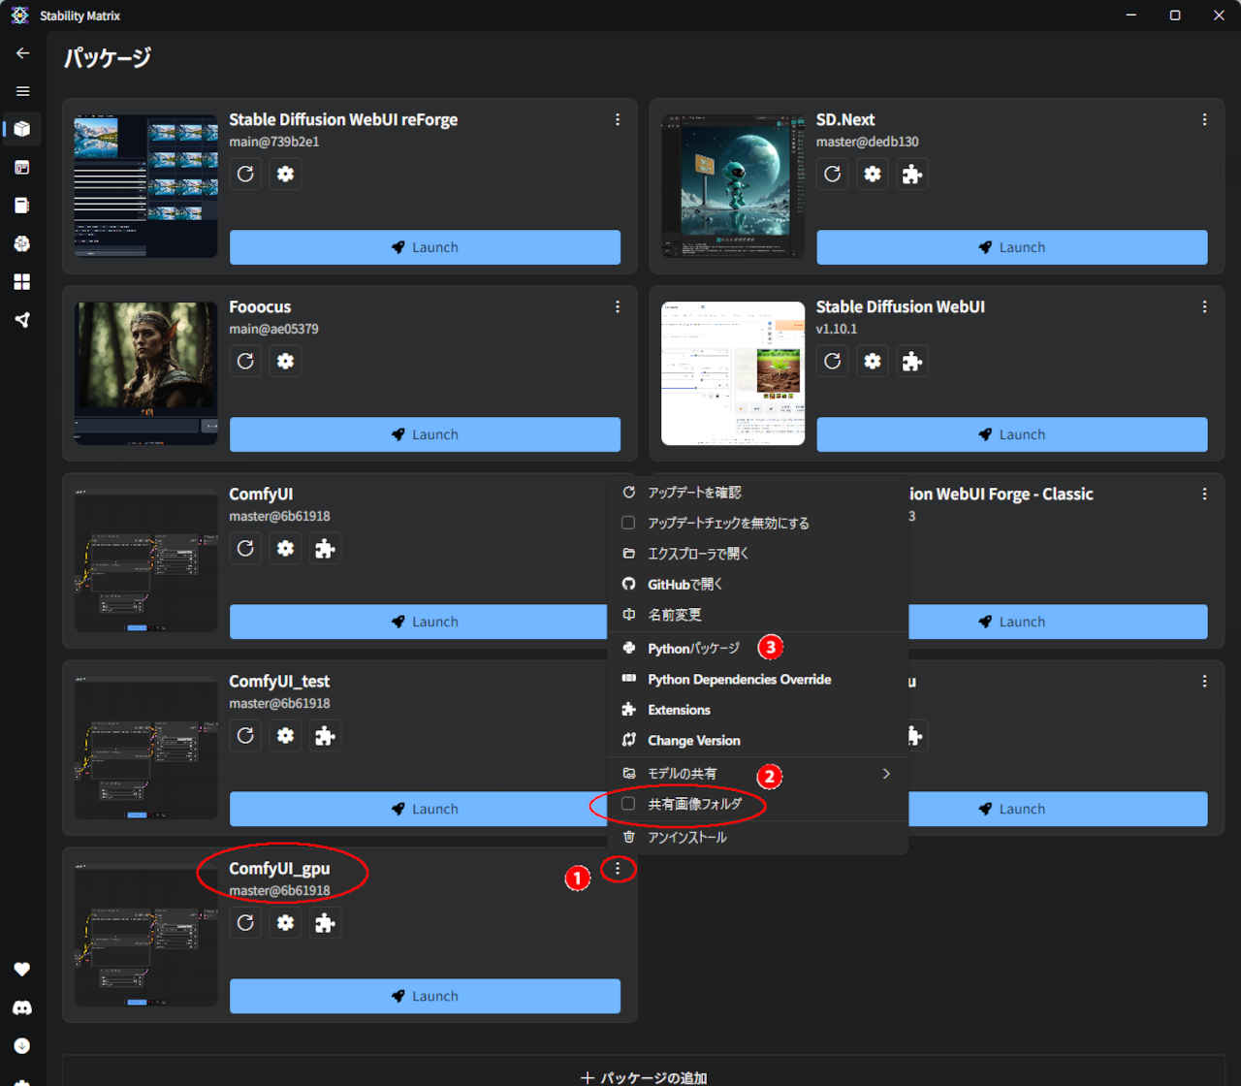Click the ComfyUI_gpu package title text

click(279, 869)
